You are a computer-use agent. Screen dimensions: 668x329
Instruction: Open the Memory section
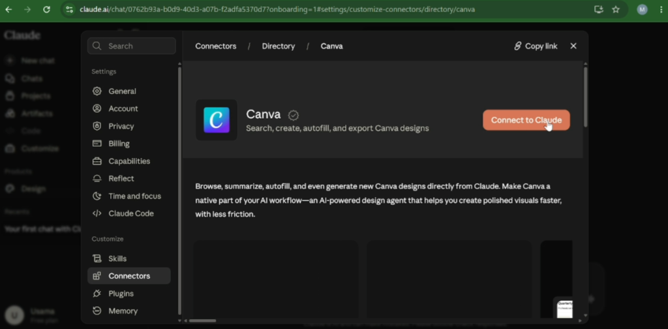[x=129, y=311]
